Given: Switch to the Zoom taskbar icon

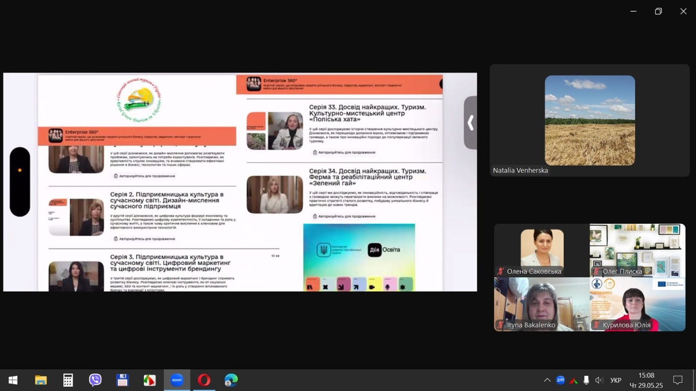Looking at the screenshot, I should coord(177,380).
